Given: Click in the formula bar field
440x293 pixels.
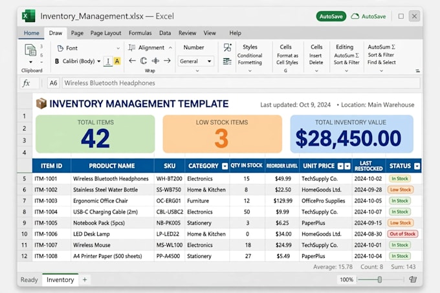Looking at the screenshot, I should point(241,83).
